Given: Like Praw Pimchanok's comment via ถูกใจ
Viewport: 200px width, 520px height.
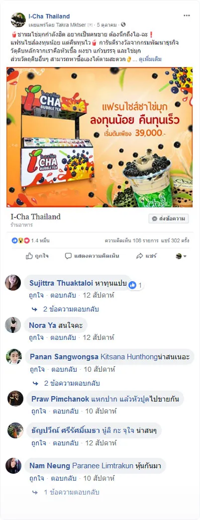Looking at the screenshot, I should coord(38,412).
